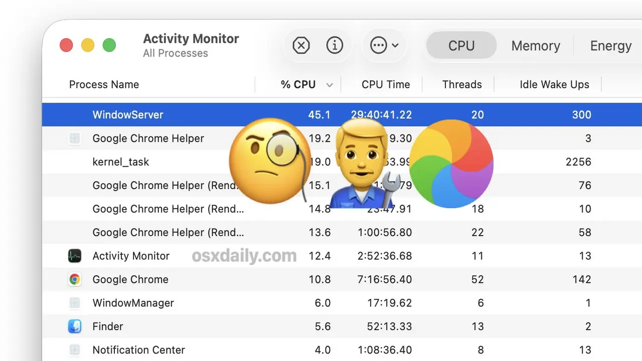Open process info with the (i) icon
The height and width of the screenshot is (361, 642).
335,46
